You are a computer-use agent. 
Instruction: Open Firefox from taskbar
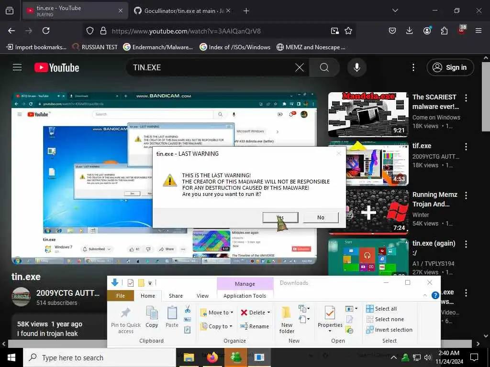coord(212,357)
